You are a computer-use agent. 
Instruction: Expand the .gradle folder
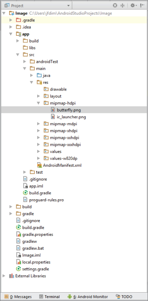coord(11,20)
